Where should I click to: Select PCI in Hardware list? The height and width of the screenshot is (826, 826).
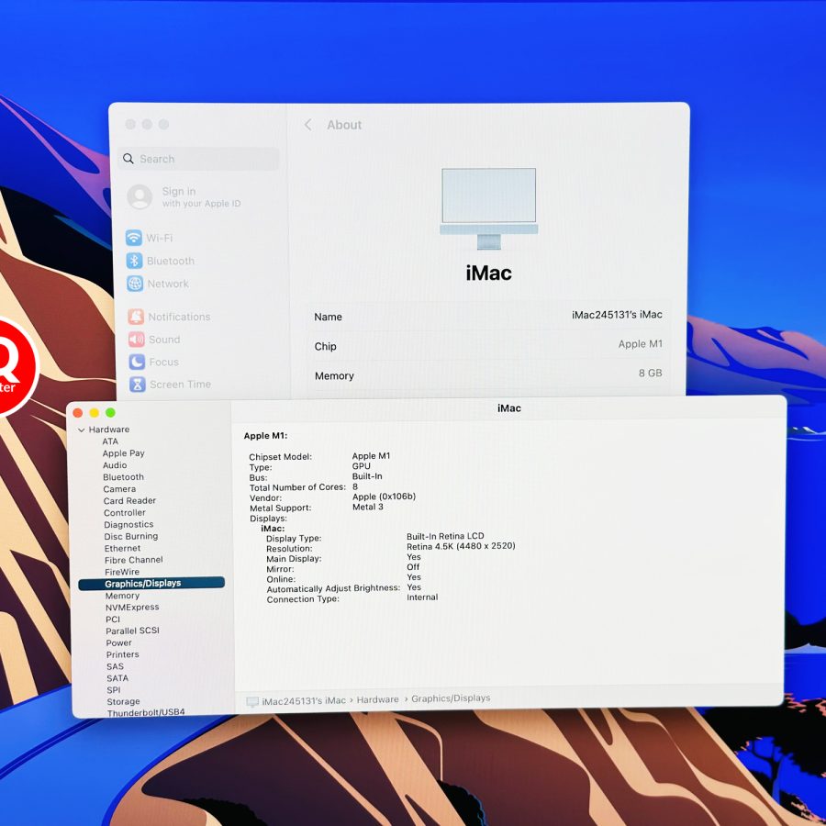pyautogui.click(x=113, y=619)
